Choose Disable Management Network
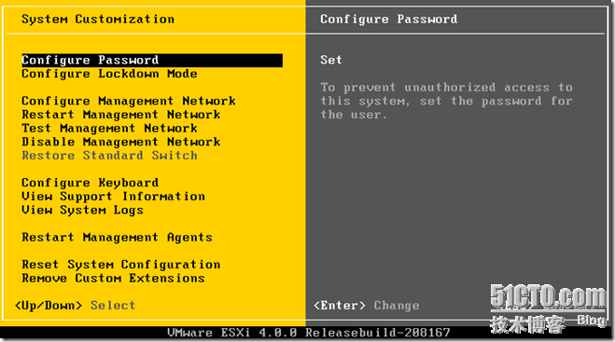Screen dimensions: 615x342 tap(120, 143)
